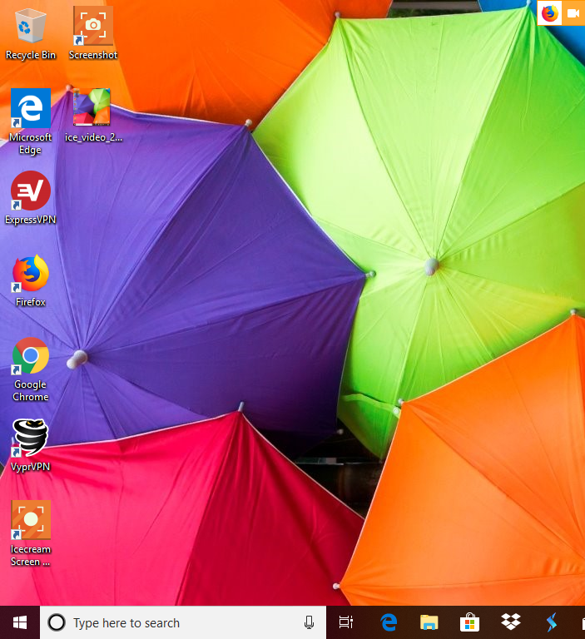Focus the 'Type here to search' box
The height and width of the screenshot is (639, 585).
(183, 622)
